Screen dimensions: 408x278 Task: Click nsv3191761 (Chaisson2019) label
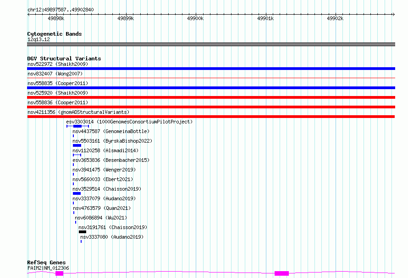(113, 227)
